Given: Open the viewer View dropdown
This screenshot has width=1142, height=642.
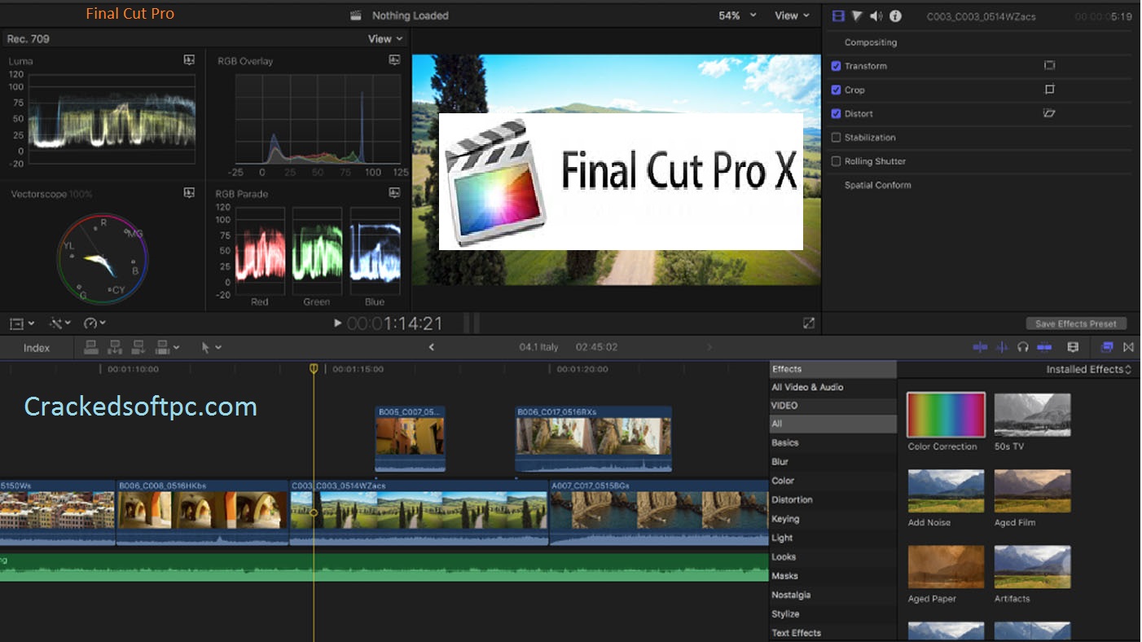Looking at the screenshot, I should pos(792,15).
